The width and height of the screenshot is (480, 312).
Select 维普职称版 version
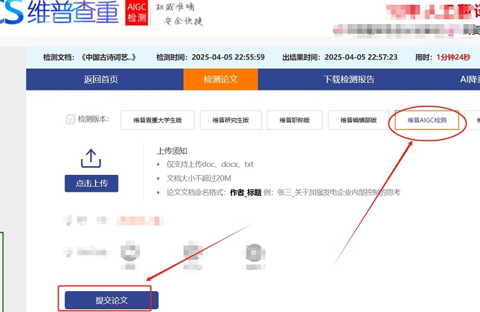click(294, 120)
